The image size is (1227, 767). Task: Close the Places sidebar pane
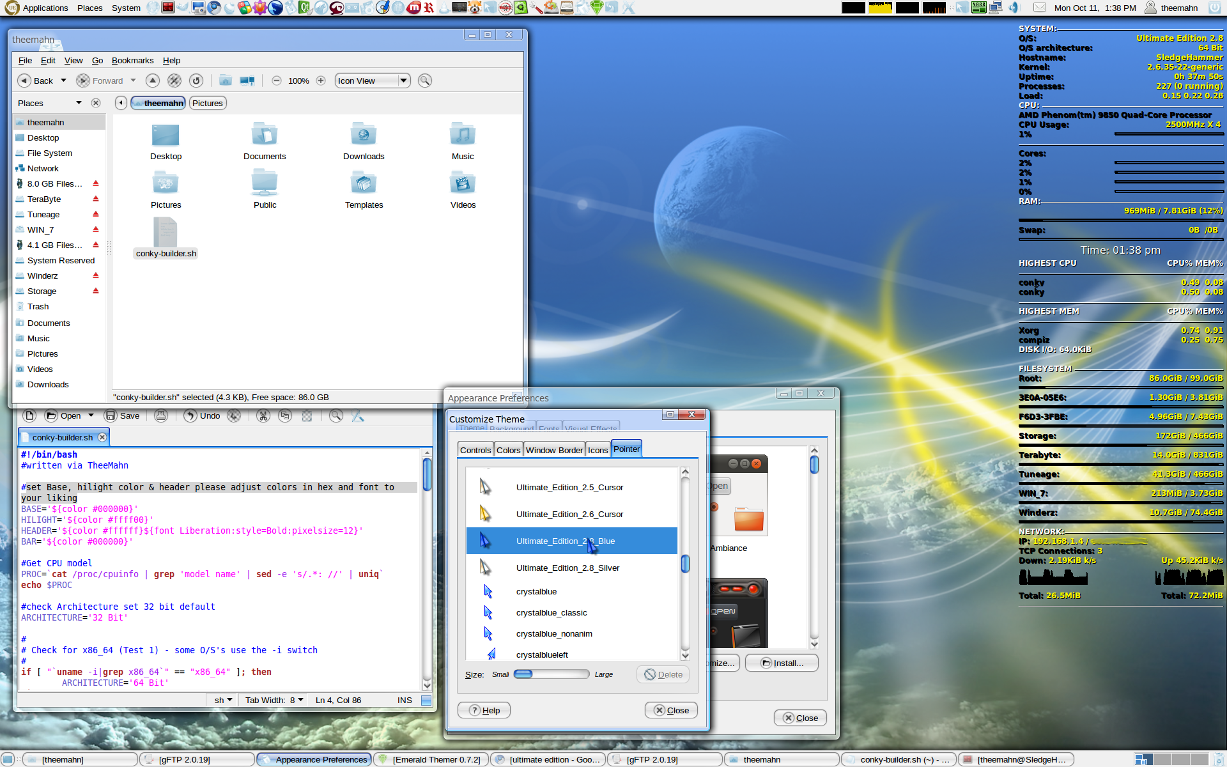(96, 103)
